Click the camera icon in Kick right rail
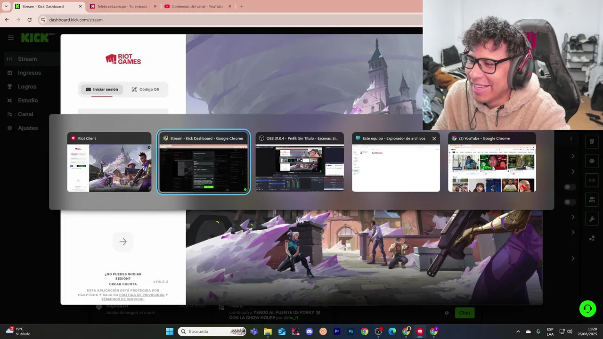The width and height of the screenshot is (603, 339). click(x=592, y=200)
